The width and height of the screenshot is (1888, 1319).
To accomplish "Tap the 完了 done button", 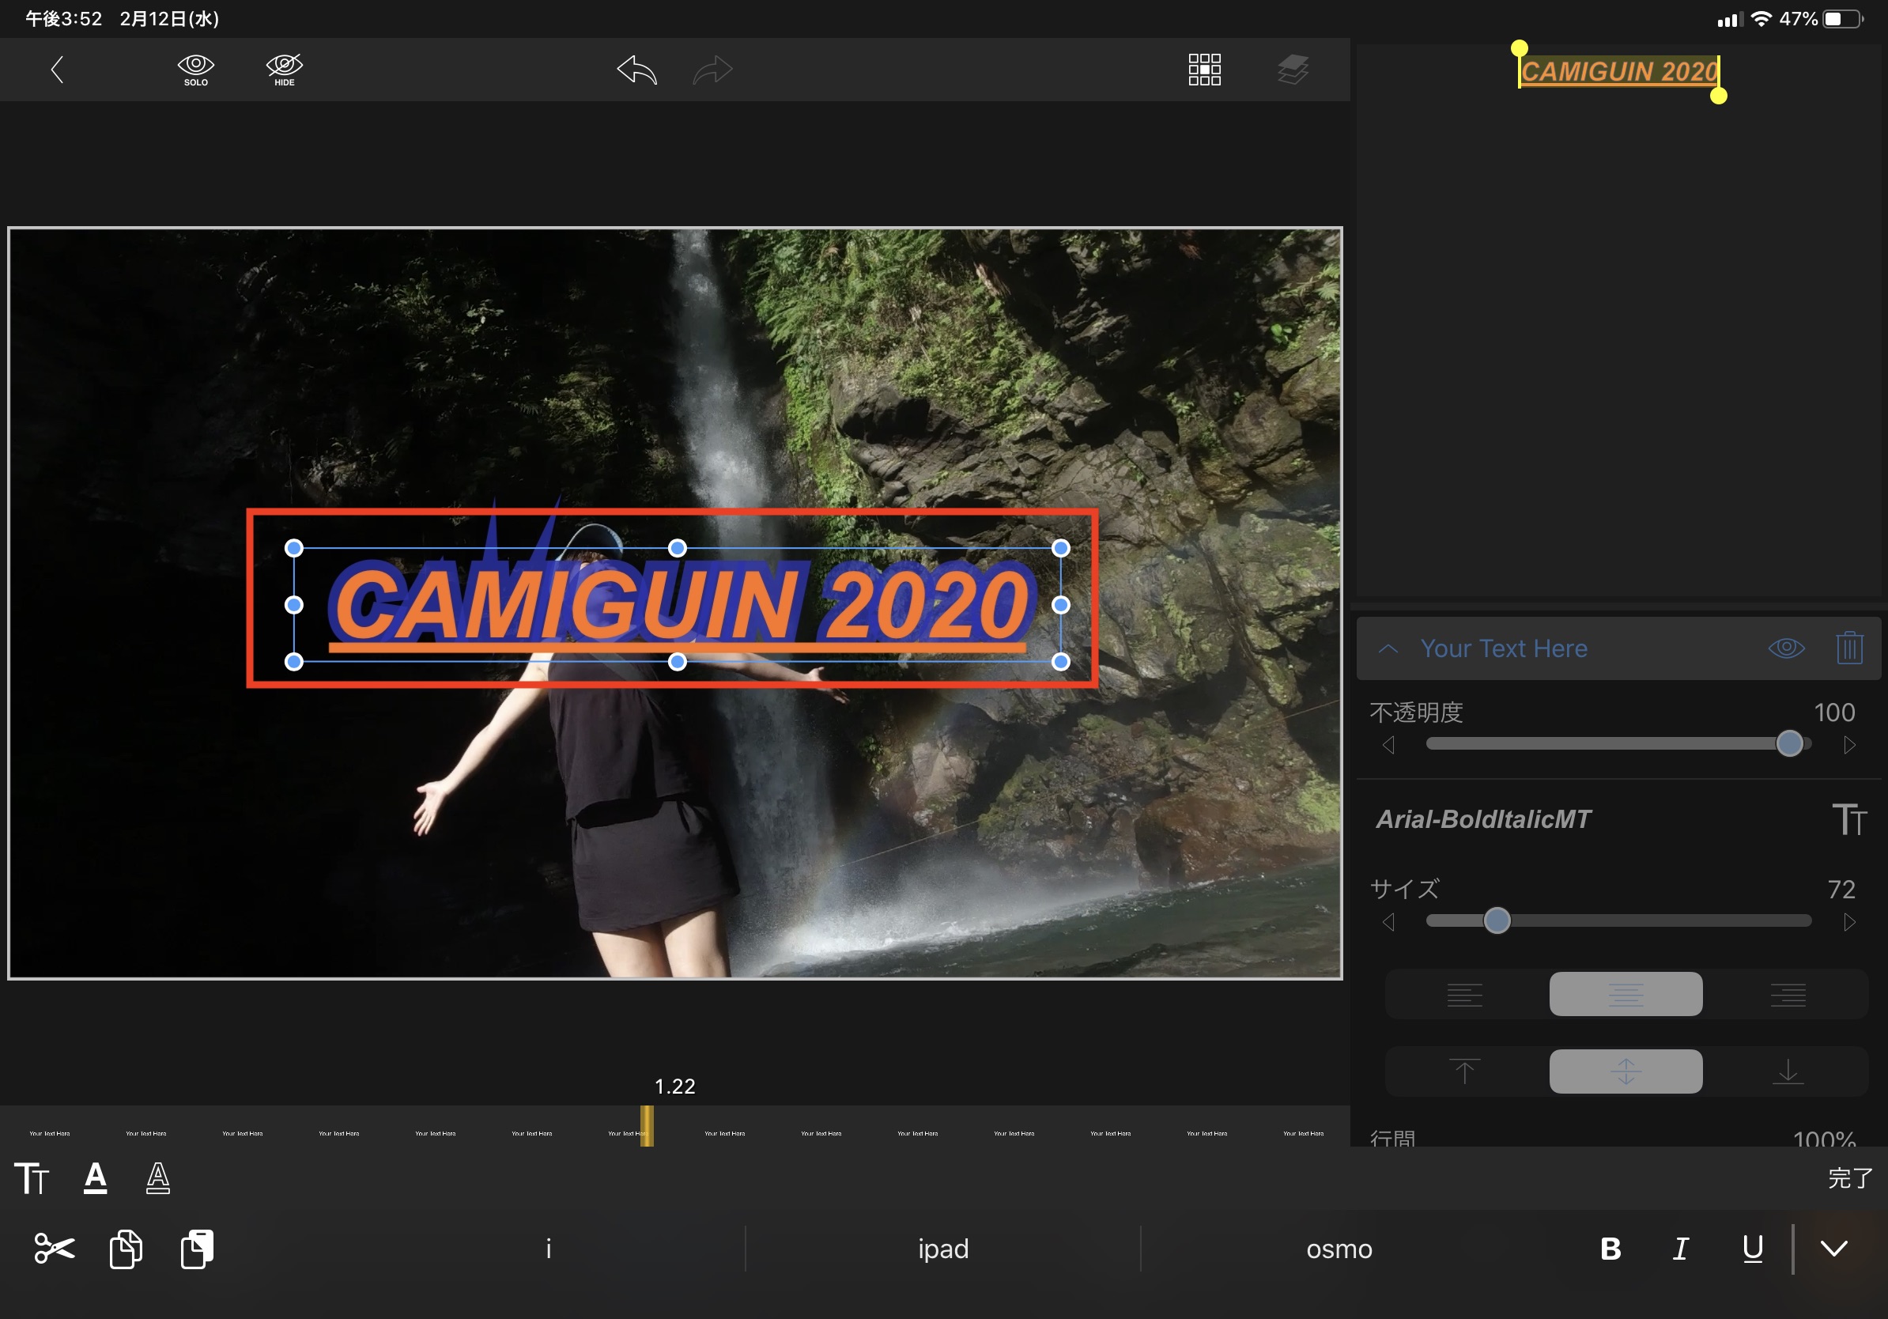I will pyautogui.click(x=1849, y=1177).
